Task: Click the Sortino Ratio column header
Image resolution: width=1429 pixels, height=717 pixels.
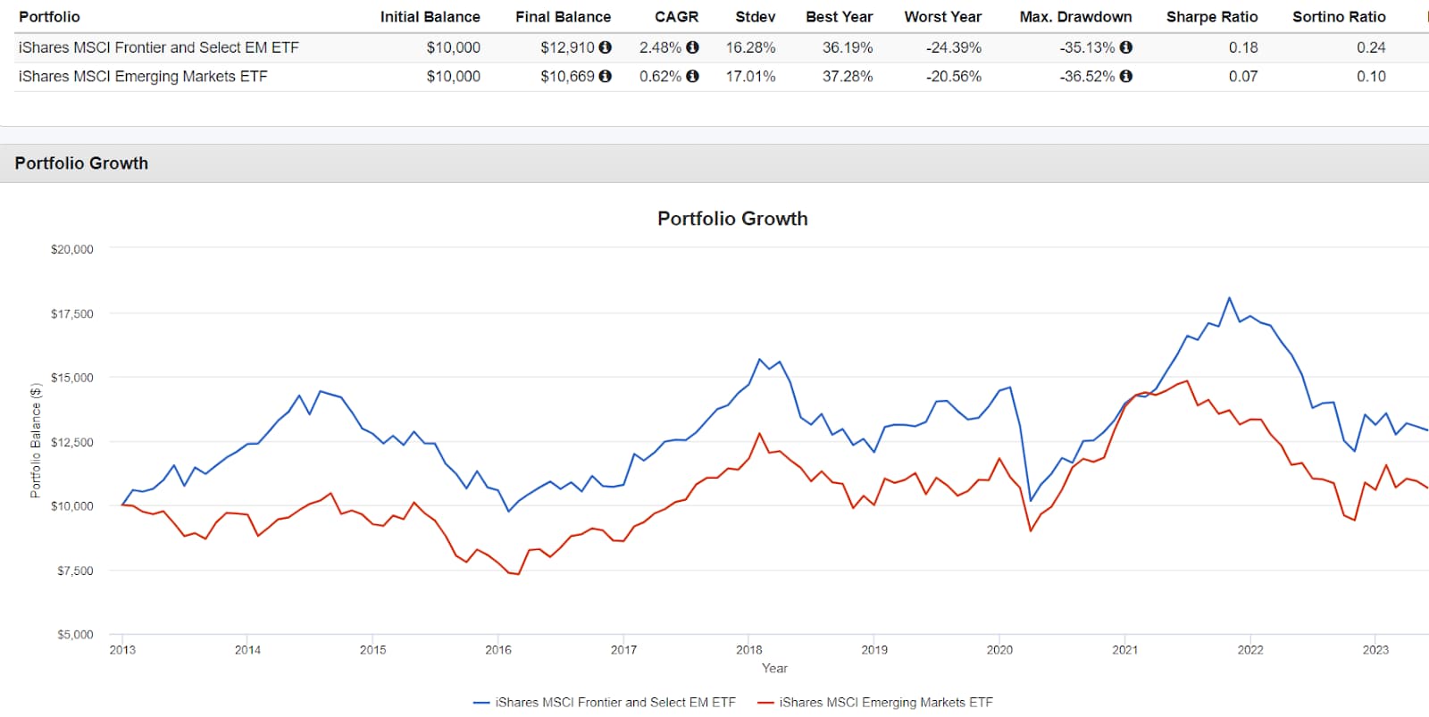Action: 1339,17
